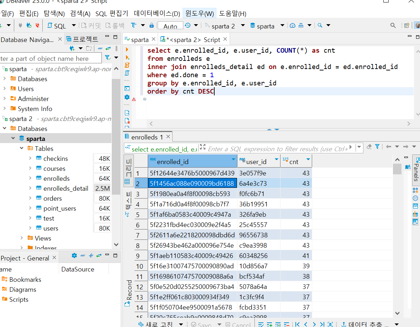This screenshot has height=327, width=420.
Task: Click the 데이터 추출 export button
Action: click(364, 324)
